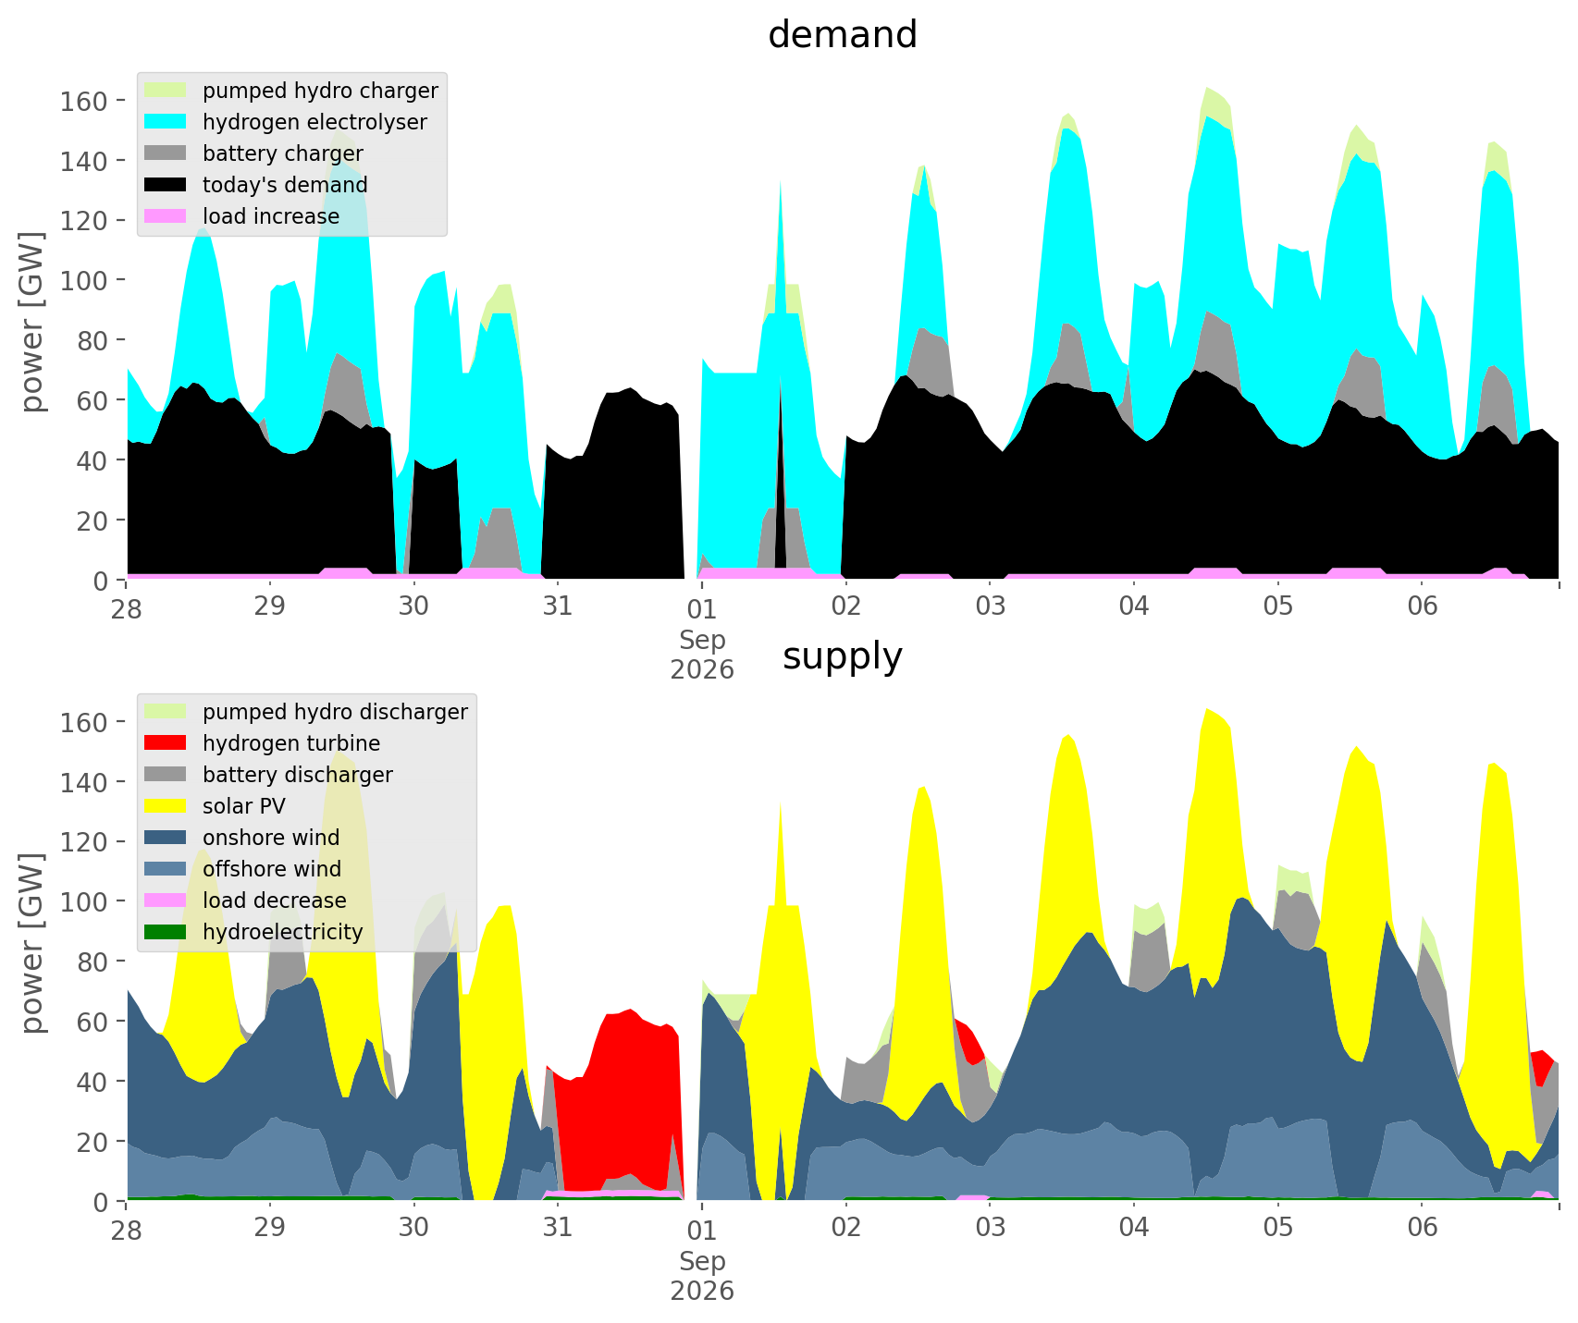Click the red hydrogen turbine legend swatch
This screenshot has width=1578, height=1323.
click(166, 743)
